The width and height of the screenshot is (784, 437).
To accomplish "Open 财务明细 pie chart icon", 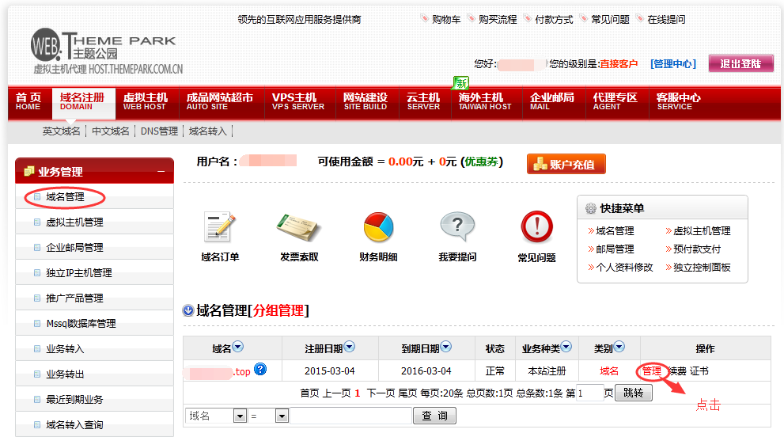I will (378, 227).
